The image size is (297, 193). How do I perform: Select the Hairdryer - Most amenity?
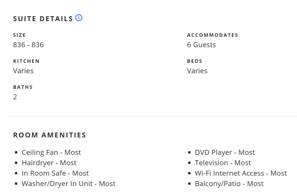[49, 163]
